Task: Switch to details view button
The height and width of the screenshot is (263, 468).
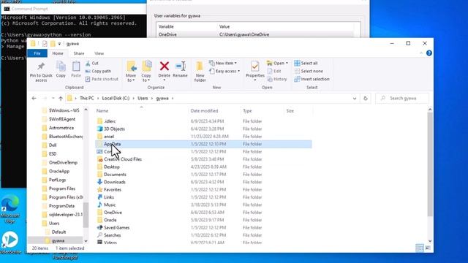Action: click(x=419, y=248)
